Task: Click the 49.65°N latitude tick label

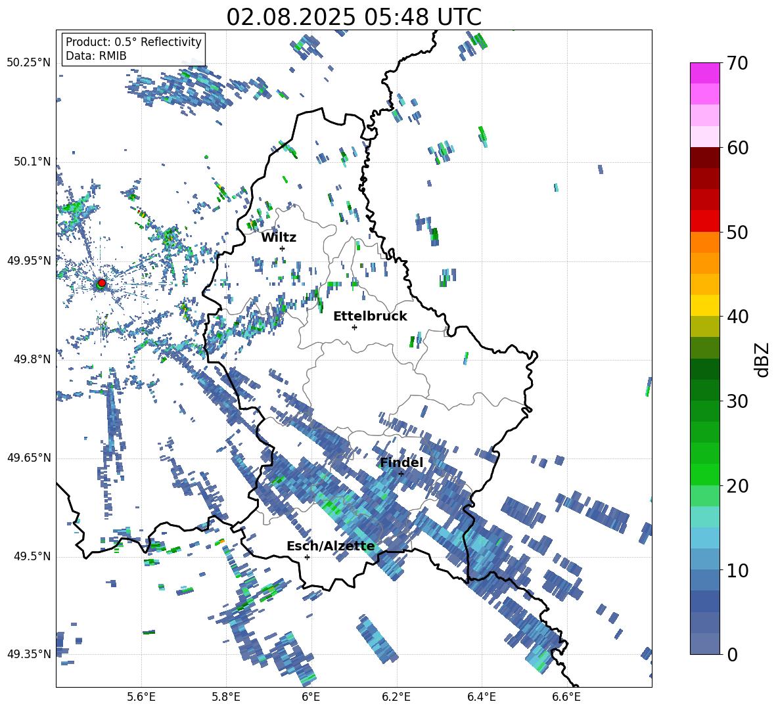Action: click(29, 458)
